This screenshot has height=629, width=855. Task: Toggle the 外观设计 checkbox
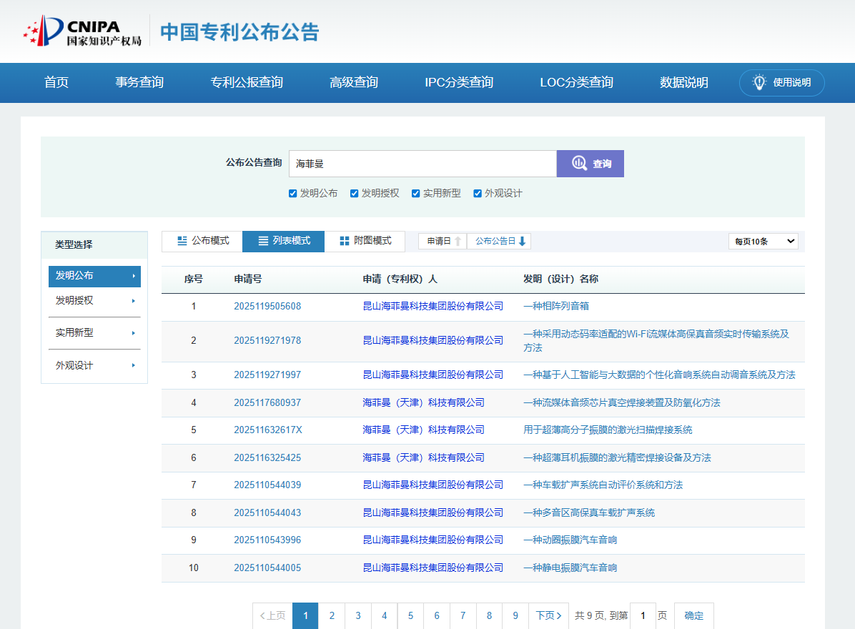pos(478,193)
